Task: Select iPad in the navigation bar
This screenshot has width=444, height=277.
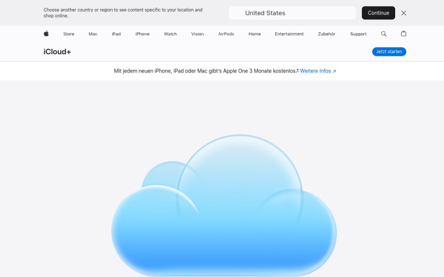Action: 116,34
